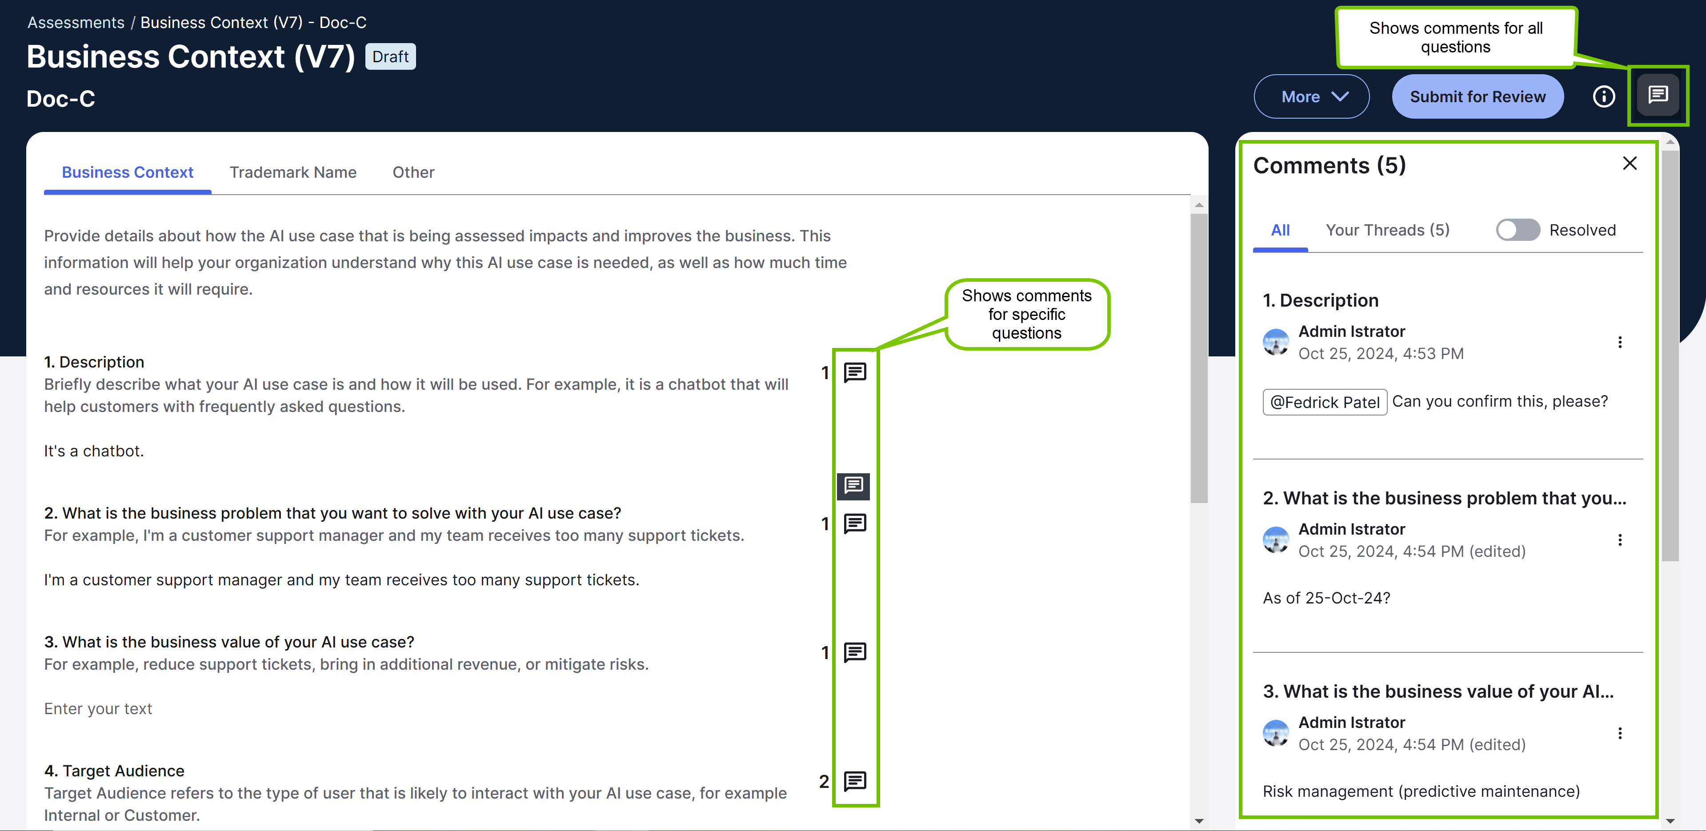Viewport: 1706px width, 831px height.
Task: Switch to the Other tab
Action: [x=412, y=172]
